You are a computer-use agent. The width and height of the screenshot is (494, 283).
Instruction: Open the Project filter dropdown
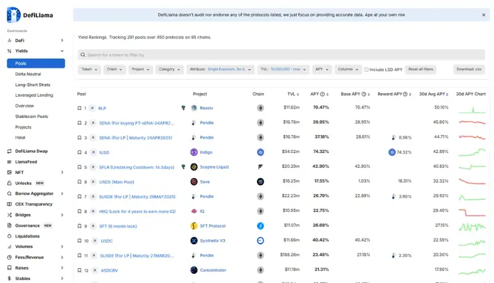pyautogui.click(x=141, y=69)
